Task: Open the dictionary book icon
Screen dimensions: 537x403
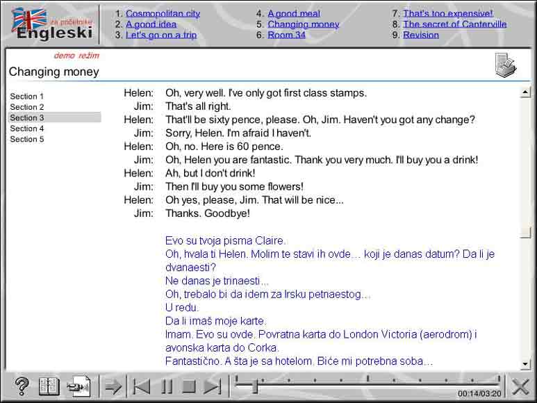Action: (49, 386)
